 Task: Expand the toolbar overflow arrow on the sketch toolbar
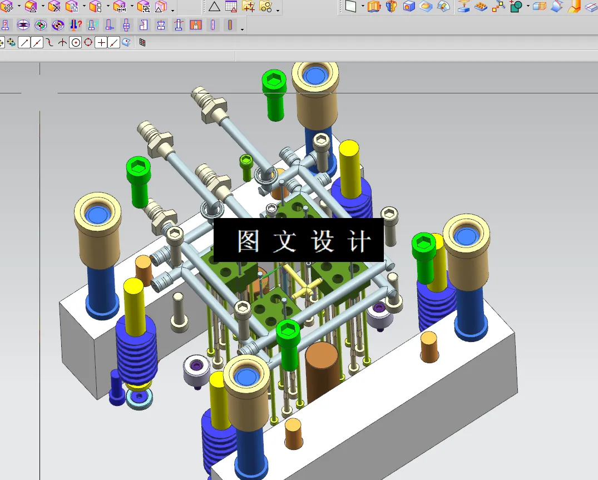click(241, 31)
